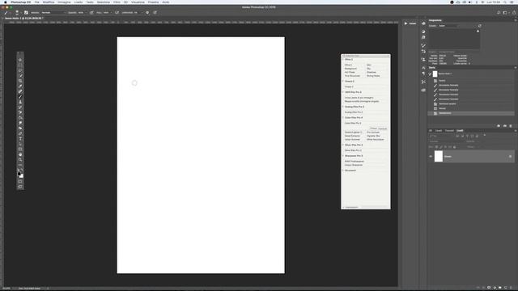Toggle pressure for size in the options bar
Viewport: 518px width, 291px height.
155,13
